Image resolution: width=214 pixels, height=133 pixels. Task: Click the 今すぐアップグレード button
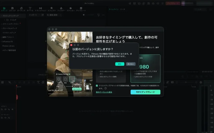[x=145, y=92]
